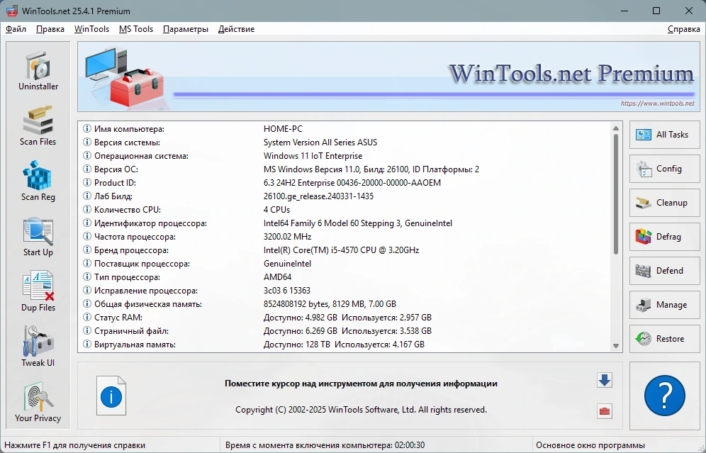
Task: Open the Параметры menu
Action: click(x=186, y=29)
